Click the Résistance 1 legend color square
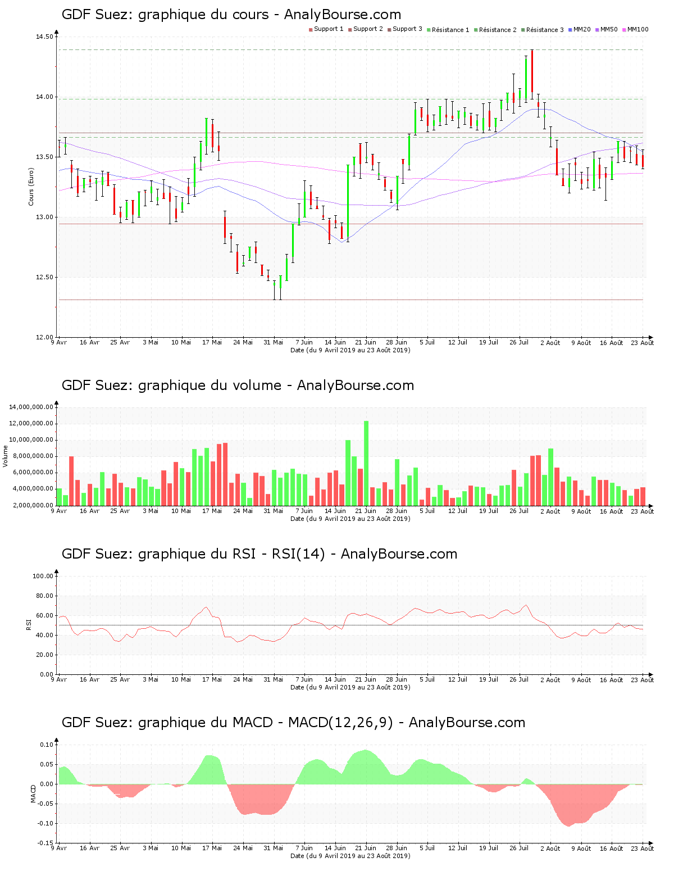The height and width of the screenshot is (871, 674). [x=429, y=30]
